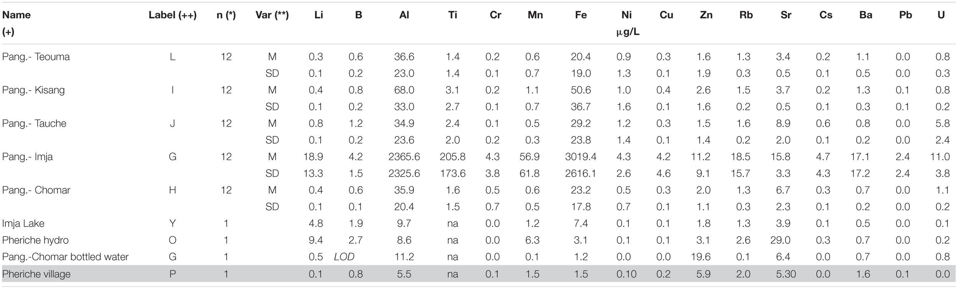Click the LOD value in bottled water row
958x289 pixels.
(344, 256)
